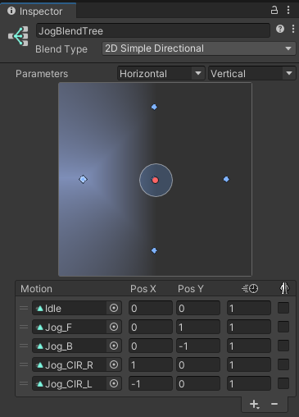Viewport: 299px width, 417px height.
Task: Edit Pos X value for Jog_CIR_L
Action: pos(151,383)
